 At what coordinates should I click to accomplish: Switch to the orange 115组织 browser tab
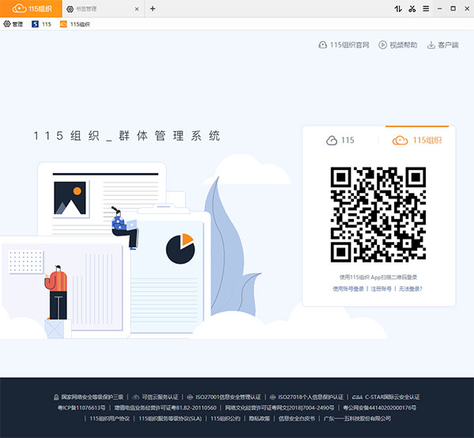31,9
